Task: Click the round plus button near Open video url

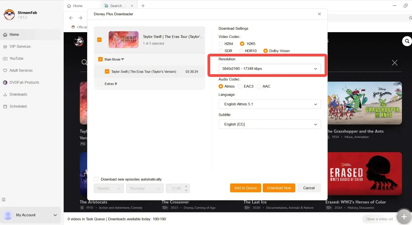Action: [404, 217]
